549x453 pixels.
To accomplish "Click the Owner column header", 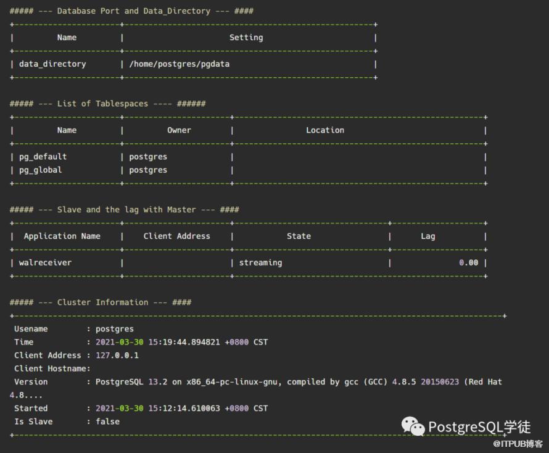I will [x=179, y=130].
